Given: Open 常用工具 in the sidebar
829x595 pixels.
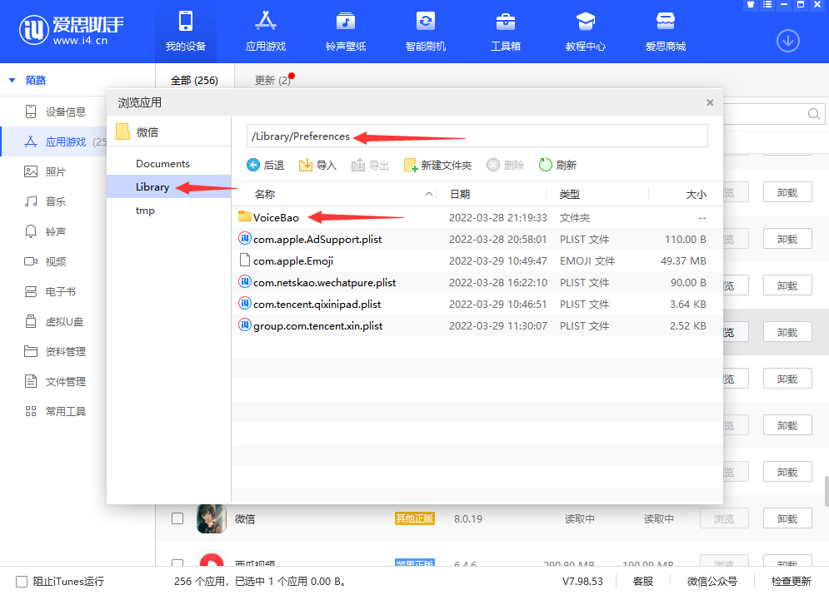Looking at the screenshot, I should (x=55, y=411).
